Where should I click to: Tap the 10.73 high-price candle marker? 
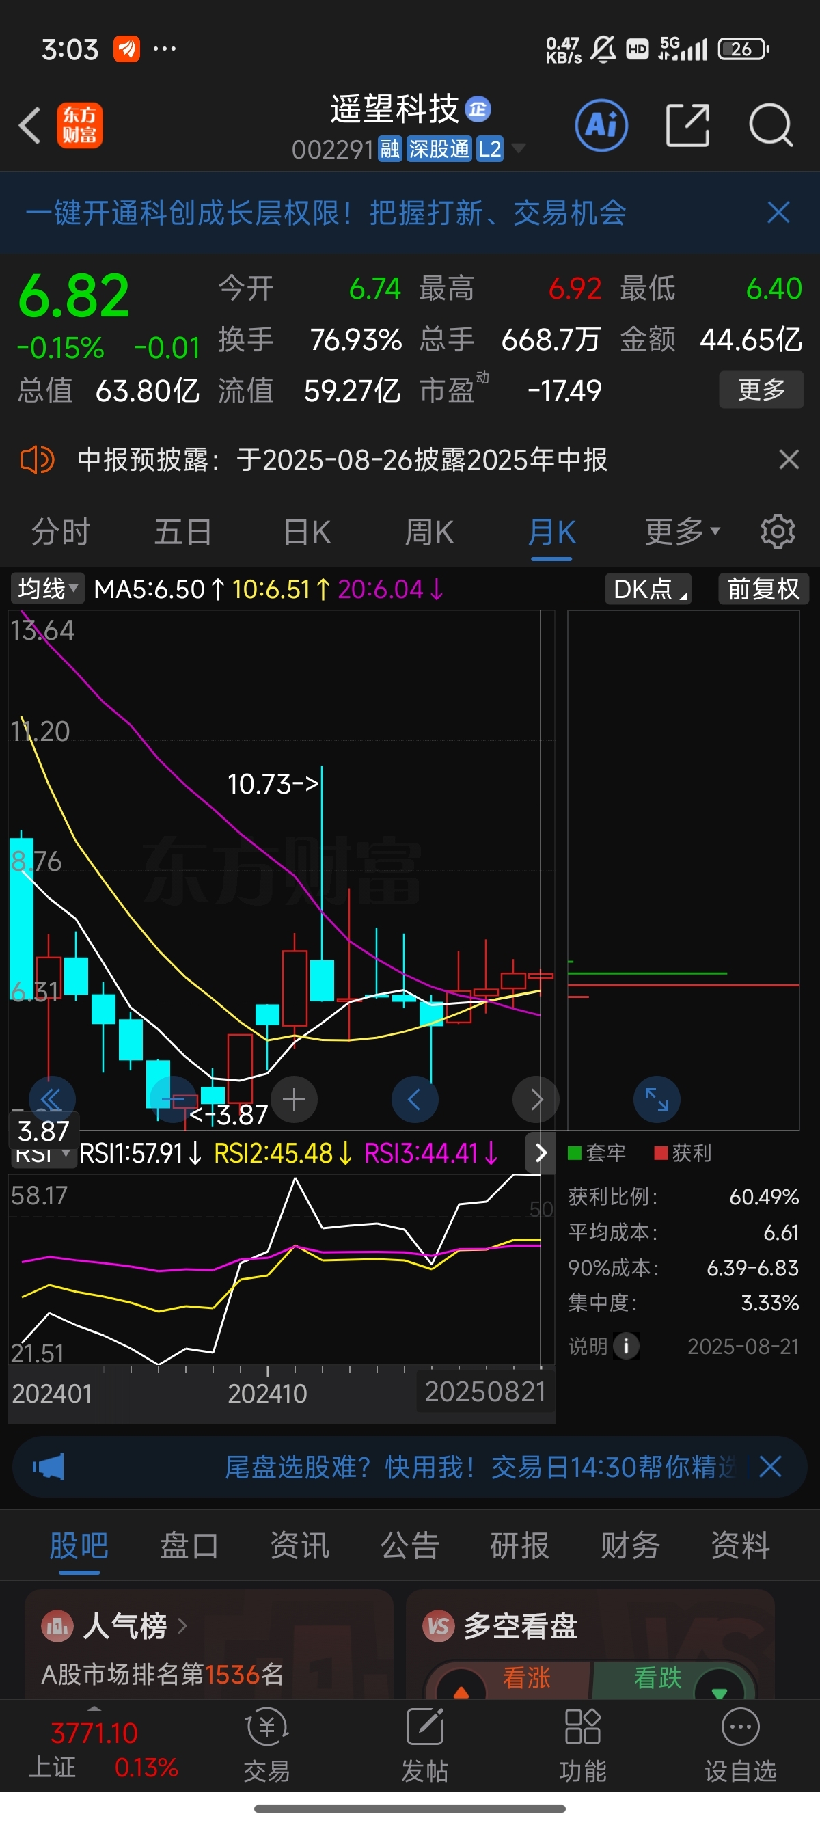[x=273, y=783]
